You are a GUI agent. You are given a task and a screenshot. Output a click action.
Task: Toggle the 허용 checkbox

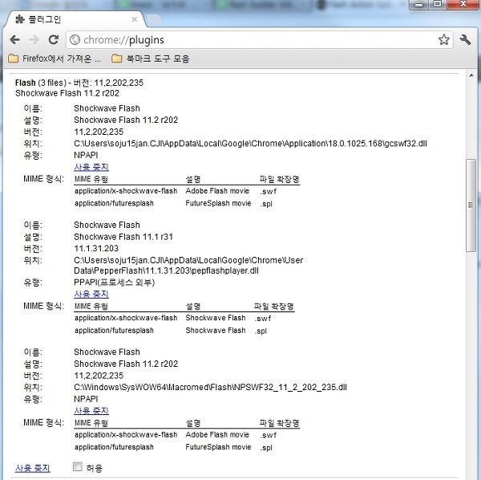click(x=78, y=466)
